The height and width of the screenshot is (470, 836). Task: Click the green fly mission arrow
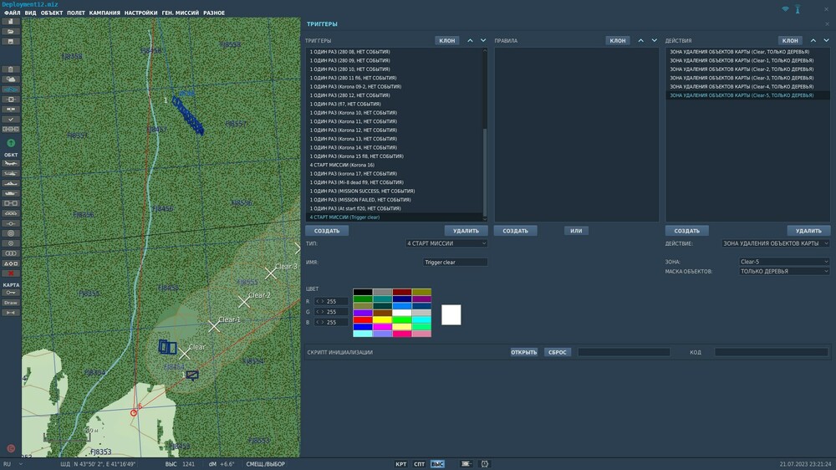pyautogui.click(x=11, y=143)
